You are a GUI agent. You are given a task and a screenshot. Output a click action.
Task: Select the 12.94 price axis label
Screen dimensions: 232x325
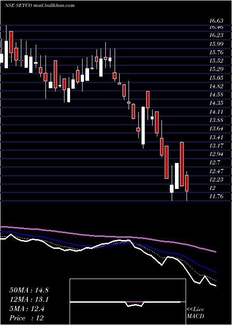(216, 154)
